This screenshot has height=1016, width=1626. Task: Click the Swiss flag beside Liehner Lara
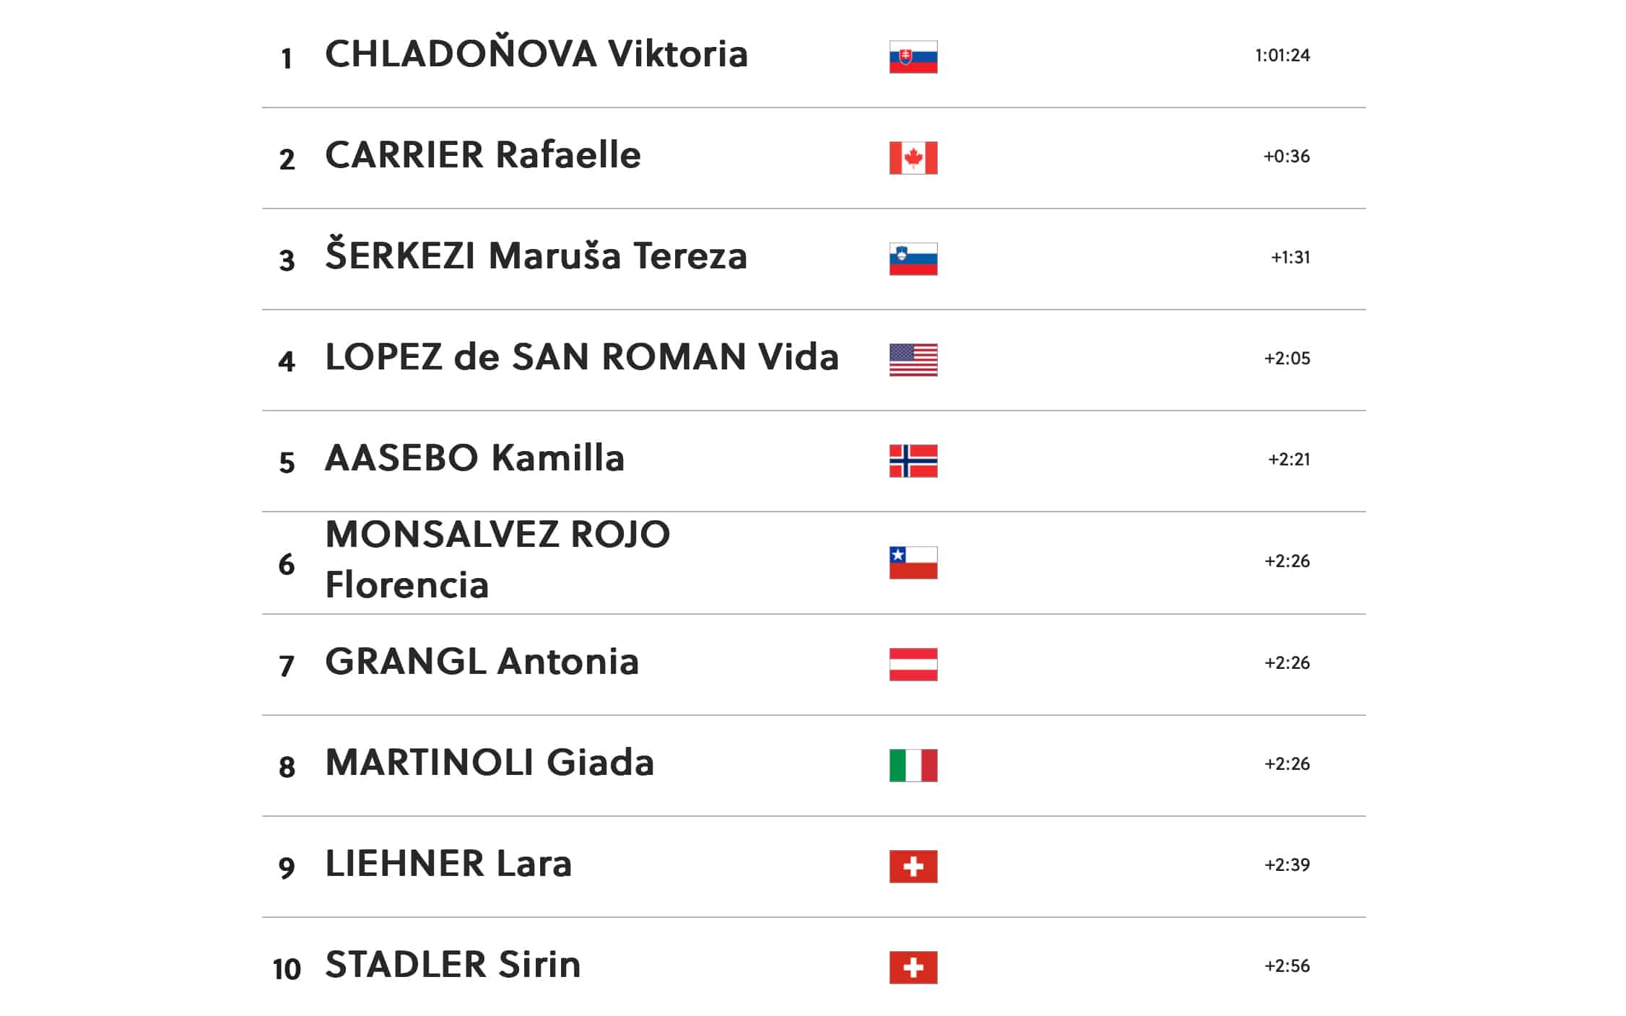click(913, 867)
